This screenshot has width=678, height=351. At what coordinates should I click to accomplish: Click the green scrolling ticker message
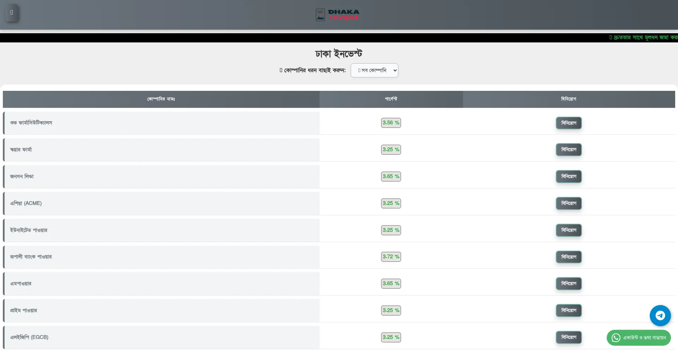643,37
